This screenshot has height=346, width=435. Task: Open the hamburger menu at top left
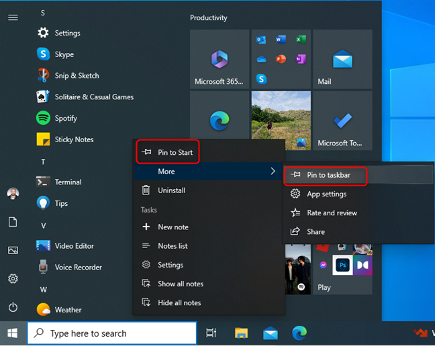point(13,17)
